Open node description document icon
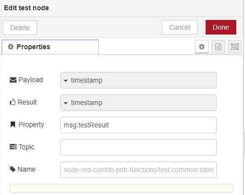This screenshot has height=195, width=245. (218, 47)
